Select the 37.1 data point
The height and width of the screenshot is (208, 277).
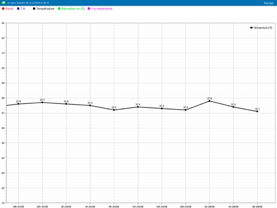(x=257, y=112)
